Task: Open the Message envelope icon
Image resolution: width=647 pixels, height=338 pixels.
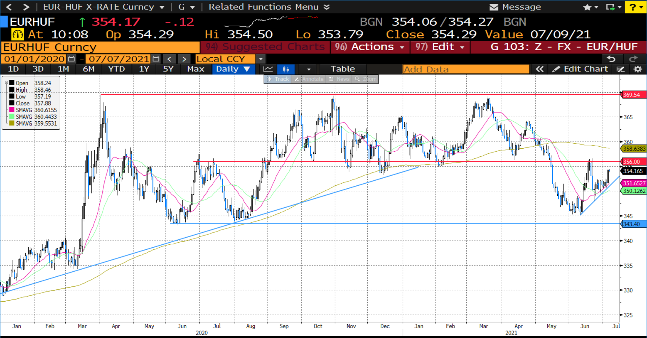Action: 494,7
